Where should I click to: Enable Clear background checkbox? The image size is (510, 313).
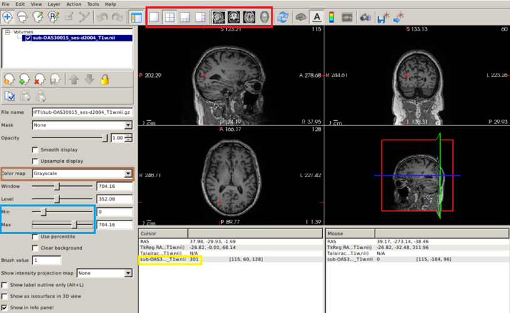point(35,248)
